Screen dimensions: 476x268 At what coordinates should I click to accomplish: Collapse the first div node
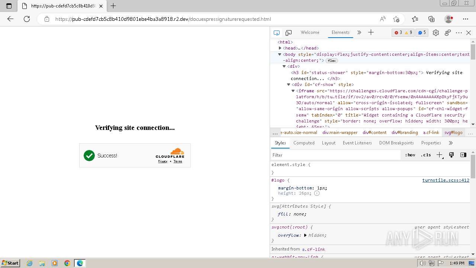(x=284, y=66)
